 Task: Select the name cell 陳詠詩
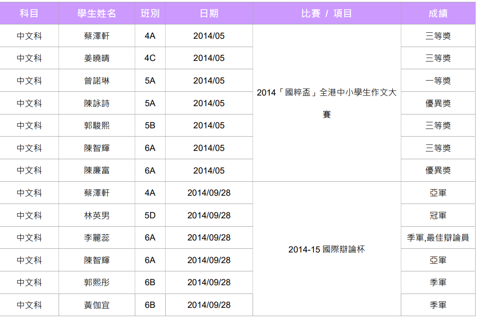[97, 103]
